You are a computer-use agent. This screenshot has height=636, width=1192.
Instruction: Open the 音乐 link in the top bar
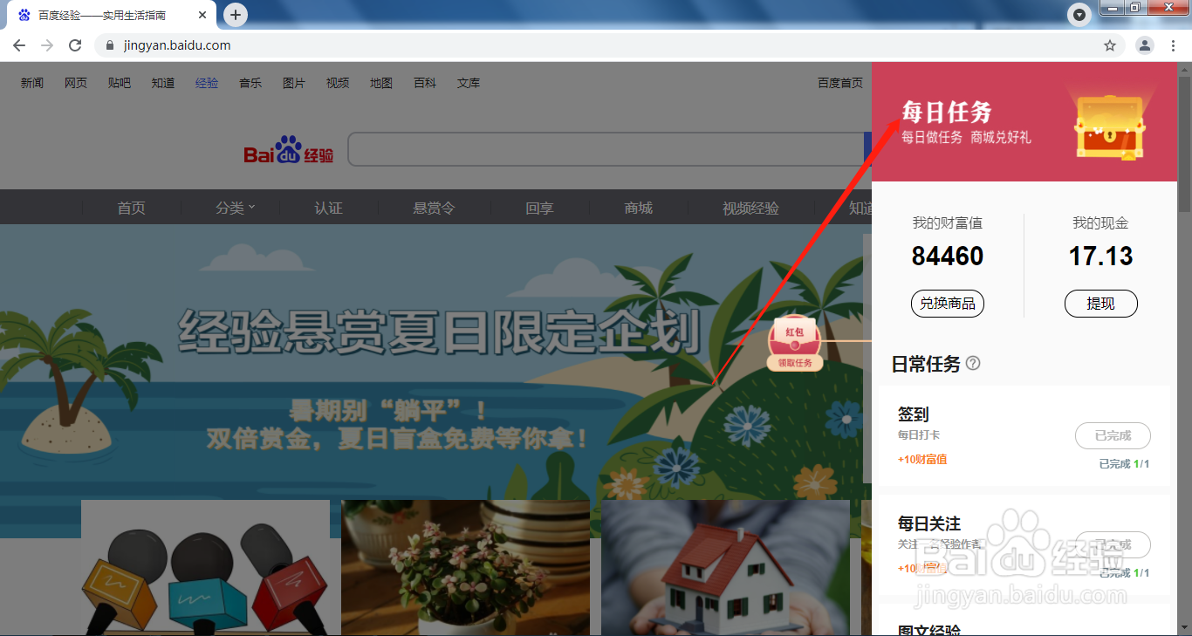(250, 83)
